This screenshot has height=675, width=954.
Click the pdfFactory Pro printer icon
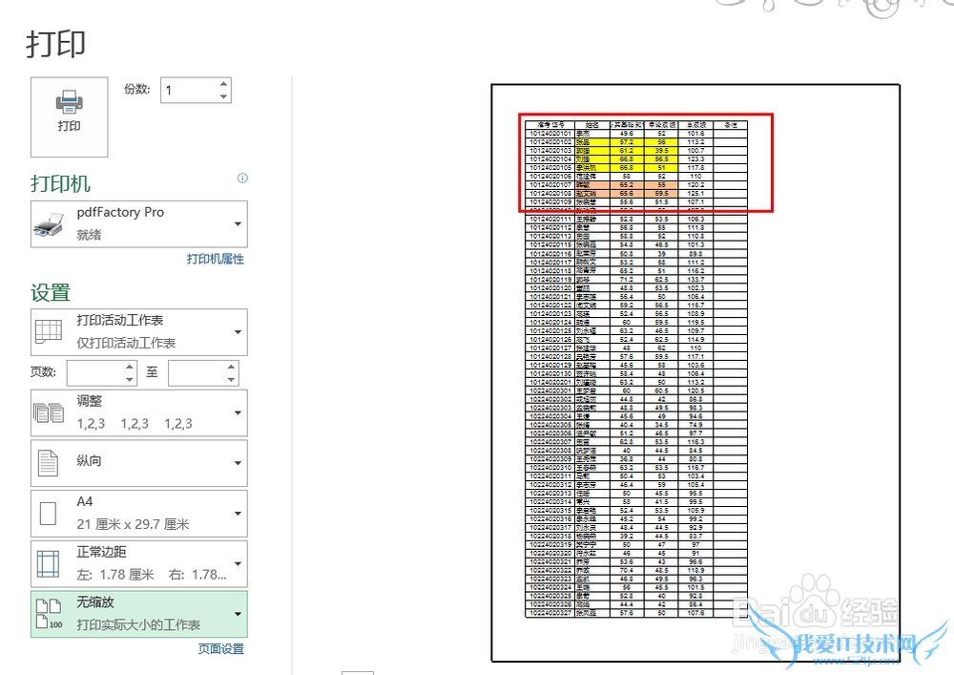pyautogui.click(x=49, y=225)
